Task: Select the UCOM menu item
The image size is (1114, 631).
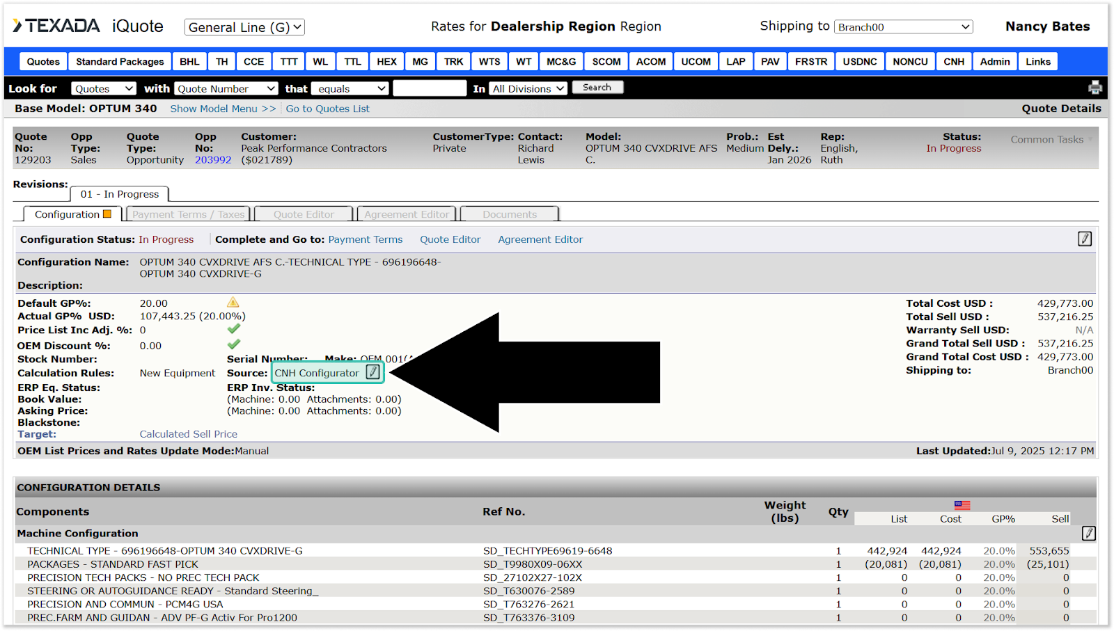Action: [696, 61]
